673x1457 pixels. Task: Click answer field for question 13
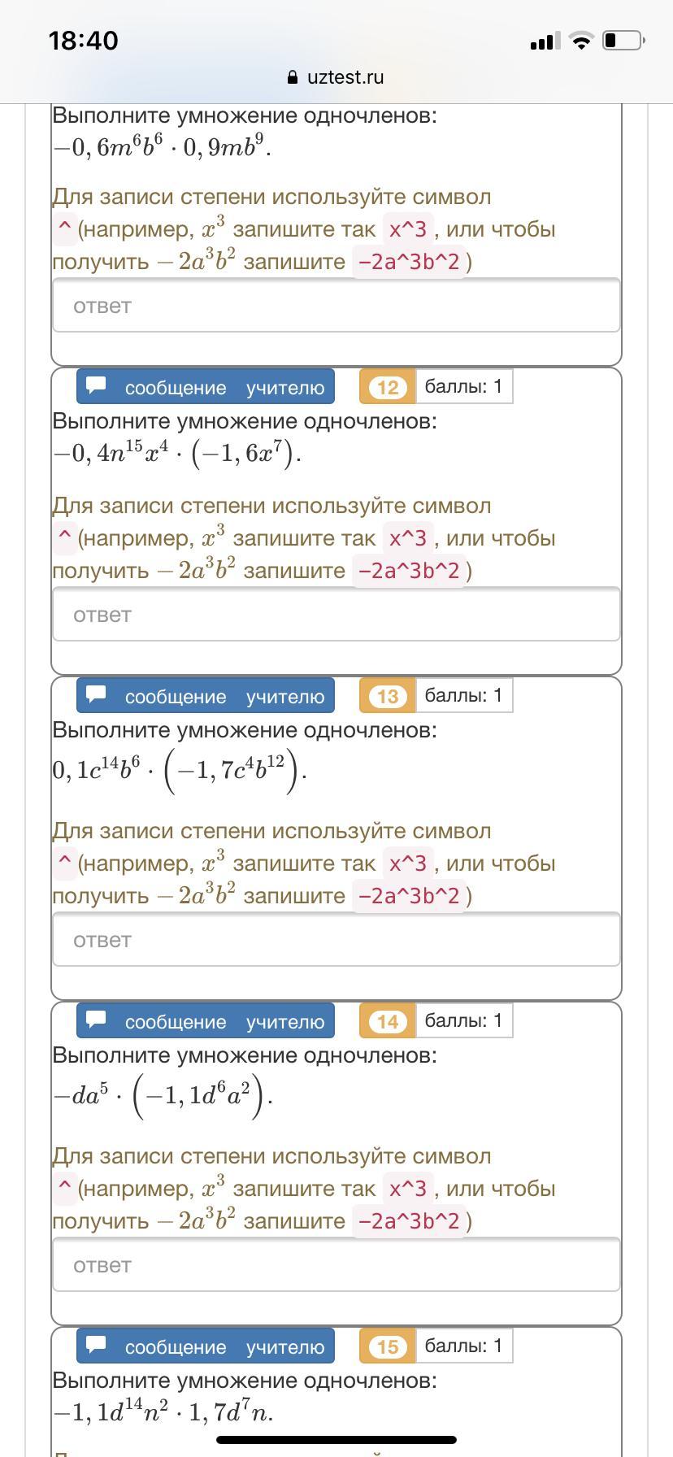click(336, 940)
